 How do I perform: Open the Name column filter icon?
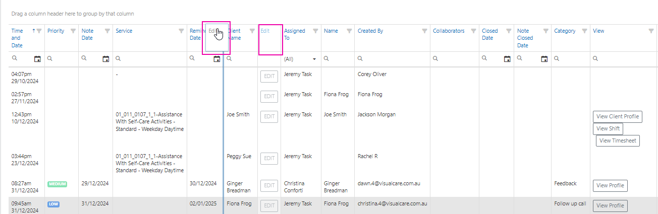[x=349, y=31]
